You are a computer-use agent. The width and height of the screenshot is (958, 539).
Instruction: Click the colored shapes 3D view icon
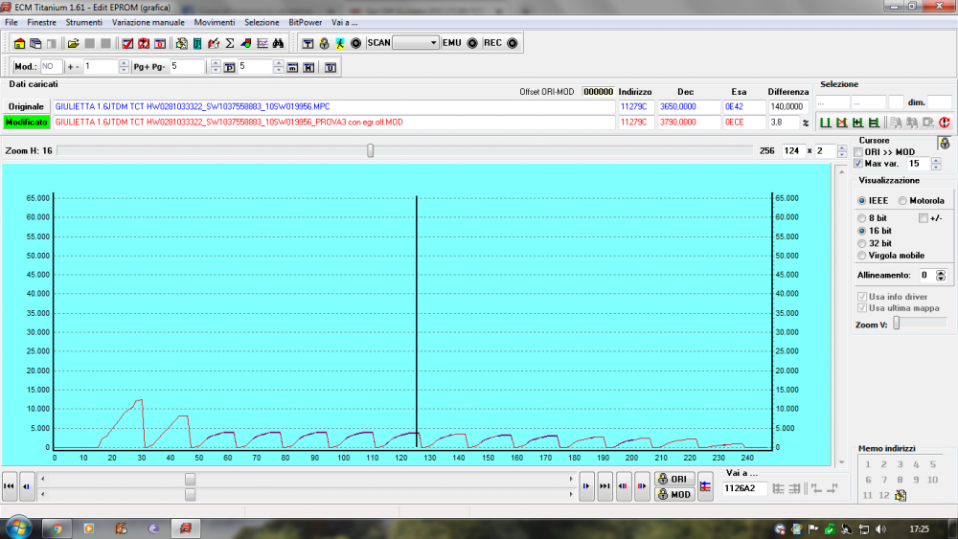click(246, 43)
